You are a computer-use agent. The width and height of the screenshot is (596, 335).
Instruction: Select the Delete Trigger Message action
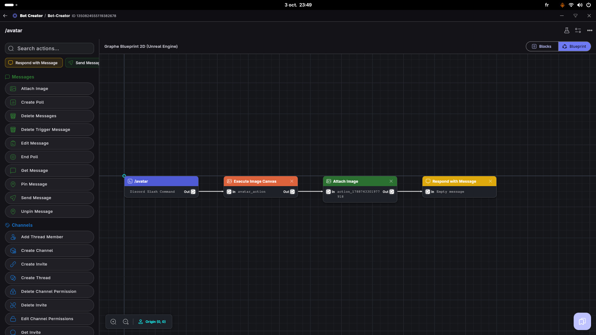tap(49, 130)
